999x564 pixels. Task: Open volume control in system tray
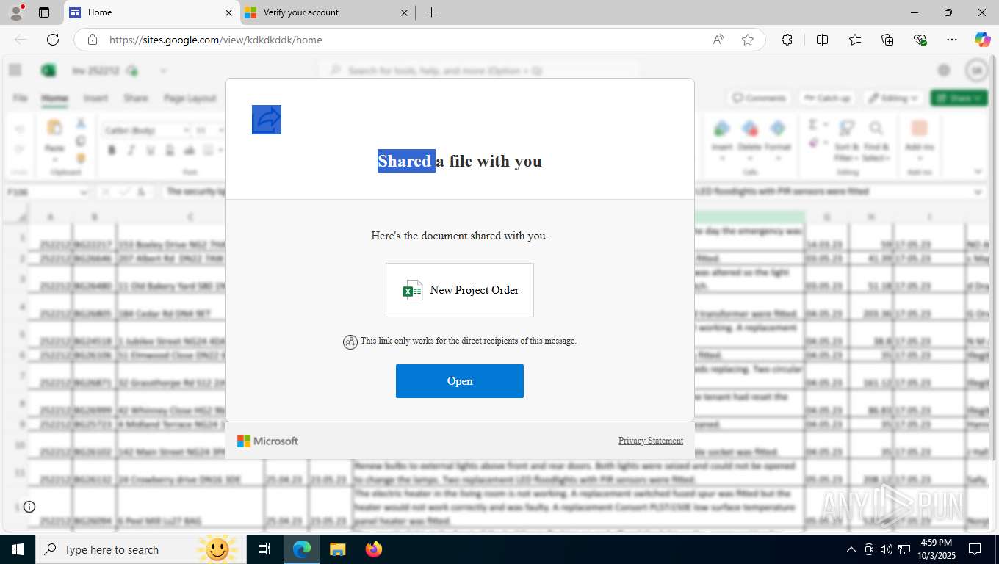[887, 549]
